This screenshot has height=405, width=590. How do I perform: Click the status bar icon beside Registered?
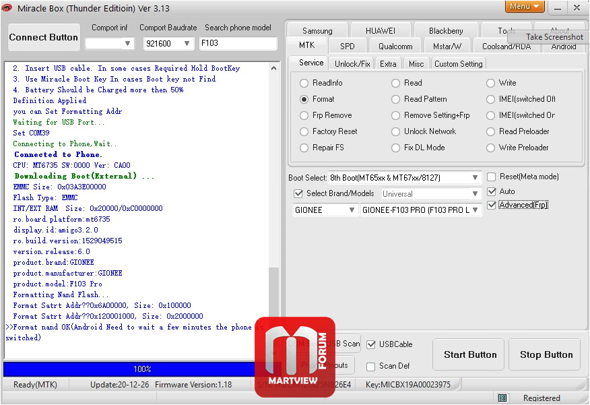pyautogui.click(x=502, y=398)
